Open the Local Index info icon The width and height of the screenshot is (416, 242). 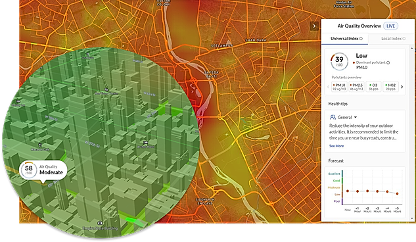[404, 39]
